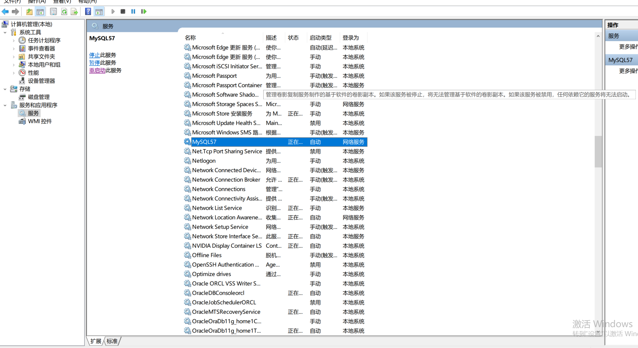Select 事件查看器 in the tree
The width and height of the screenshot is (638, 348).
point(41,49)
